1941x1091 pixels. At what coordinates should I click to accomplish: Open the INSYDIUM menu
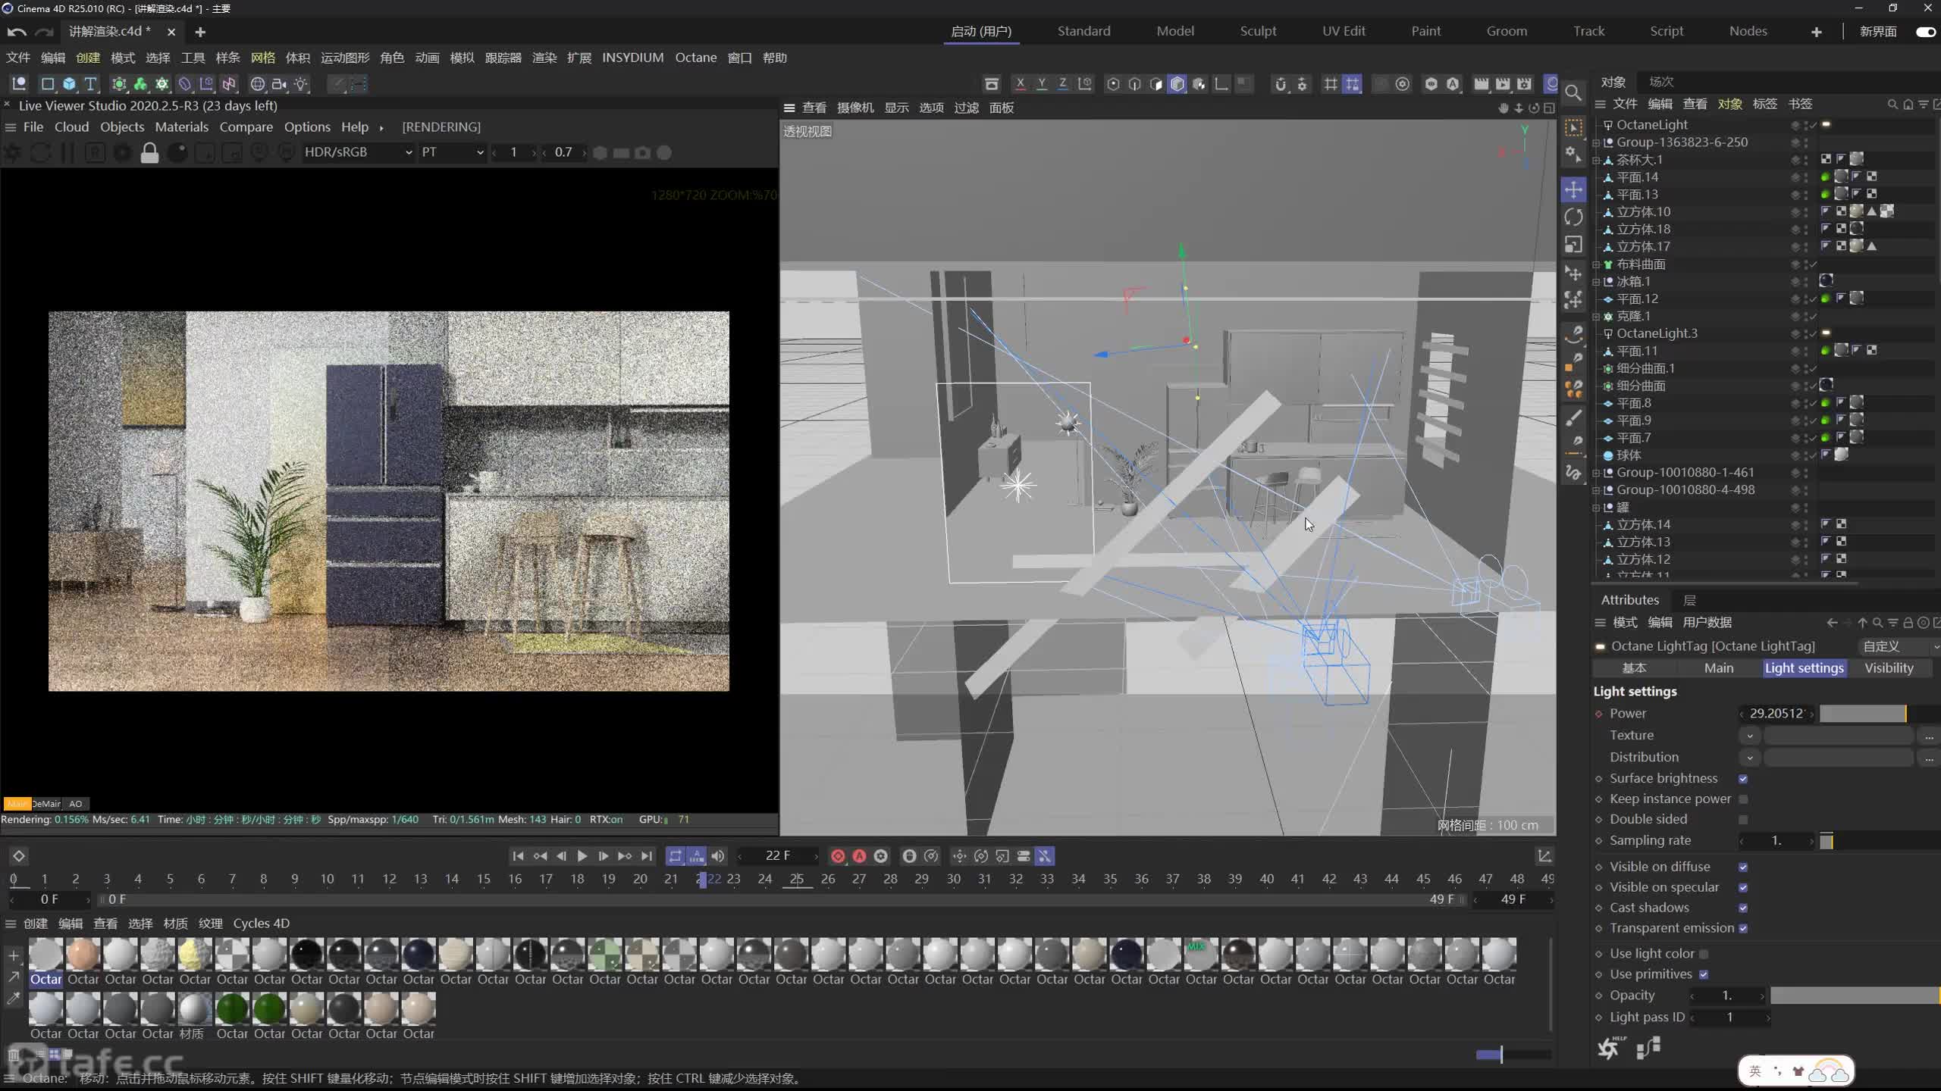632,58
